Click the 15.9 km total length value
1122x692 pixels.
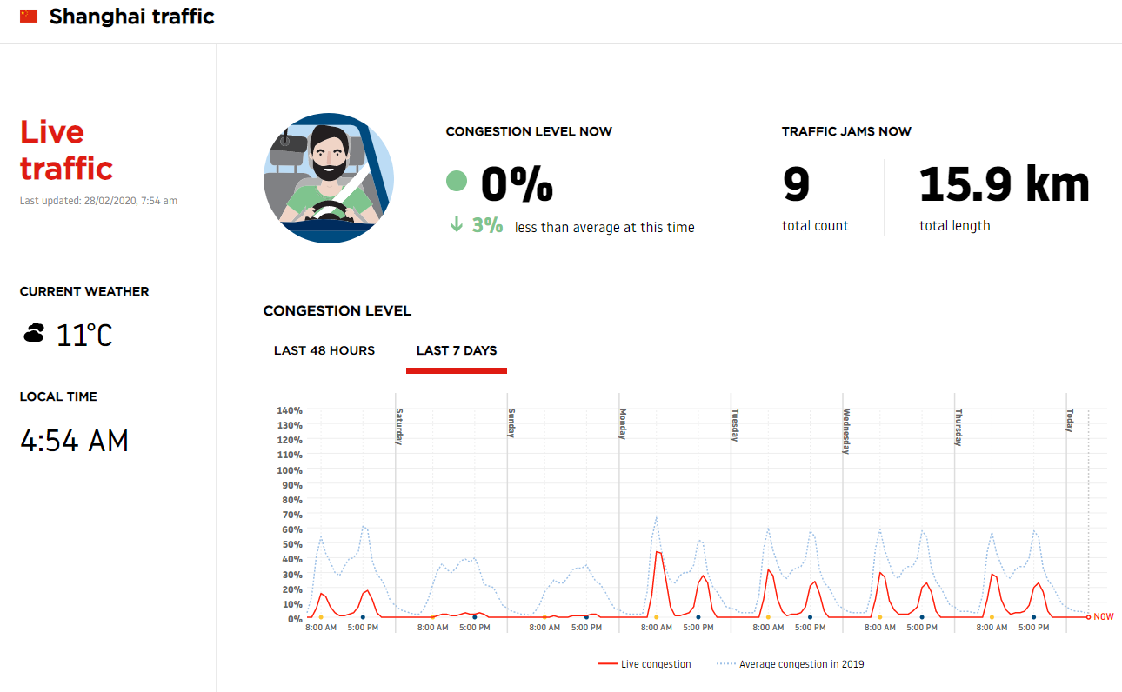click(x=1004, y=184)
